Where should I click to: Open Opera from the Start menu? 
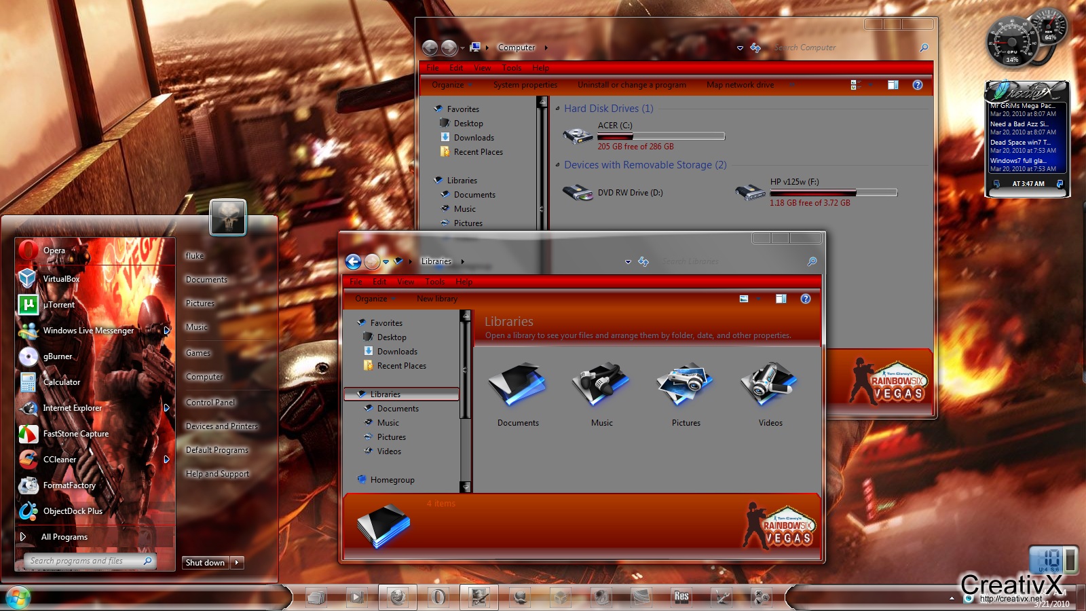click(54, 250)
